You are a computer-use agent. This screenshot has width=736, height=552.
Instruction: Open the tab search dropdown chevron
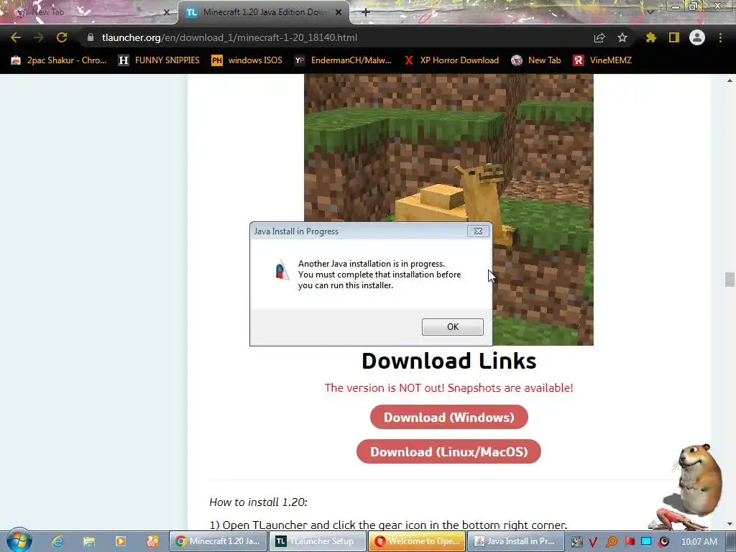[650, 12]
